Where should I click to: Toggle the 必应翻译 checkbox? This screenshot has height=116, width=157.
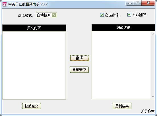point(102,15)
